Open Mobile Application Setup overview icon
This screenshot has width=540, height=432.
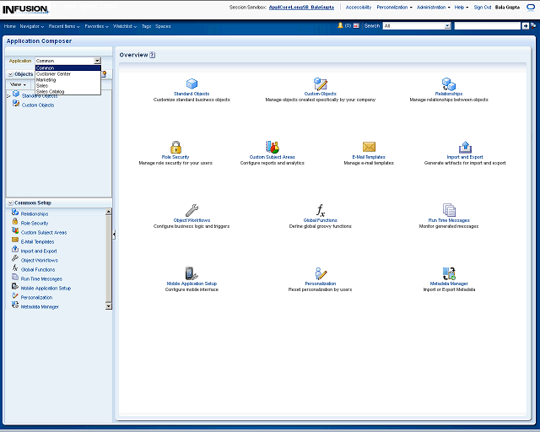tap(192, 273)
